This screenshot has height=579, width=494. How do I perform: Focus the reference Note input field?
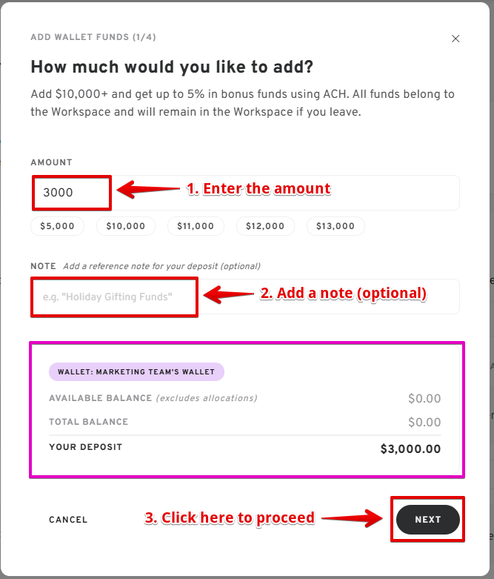(x=245, y=297)
